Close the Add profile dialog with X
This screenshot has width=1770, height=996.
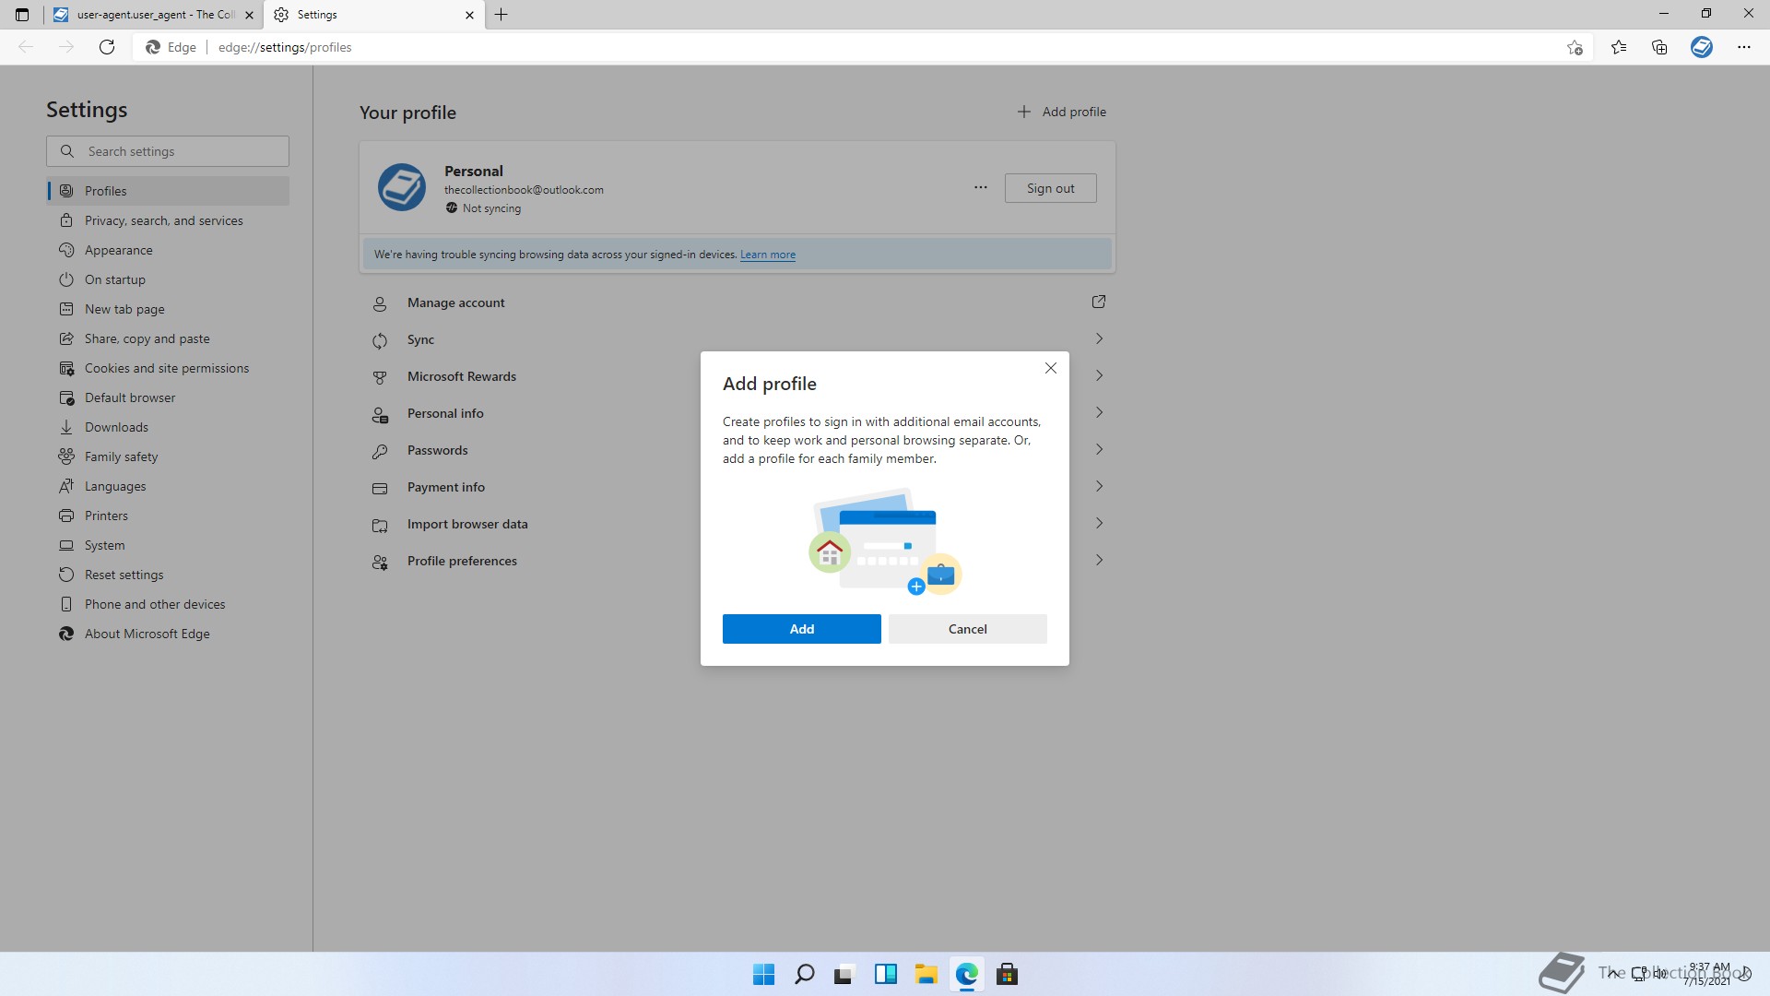click(1050, 368)
